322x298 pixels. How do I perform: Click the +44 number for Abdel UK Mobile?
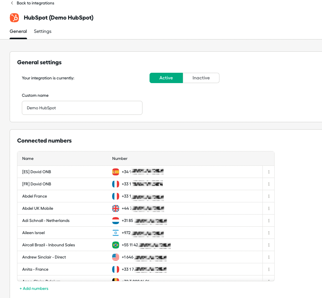pos(143,208)
